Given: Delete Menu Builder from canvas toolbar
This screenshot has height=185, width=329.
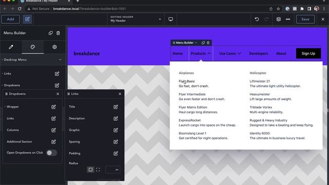Looking at the screenshot, I should pos(208,43).
